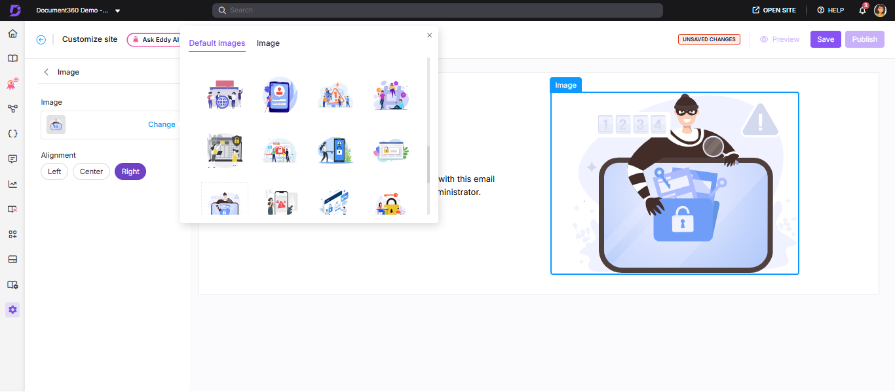Viewport: 895px width, 392px height.
Task: Click the Customize site title
Action: [x=90, y=39]
